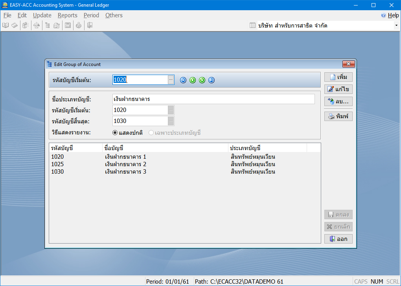Click the account tree structure toolbar icon
Image resolution: width=401 pixels, height=286 pixels.
pos(47,26)
